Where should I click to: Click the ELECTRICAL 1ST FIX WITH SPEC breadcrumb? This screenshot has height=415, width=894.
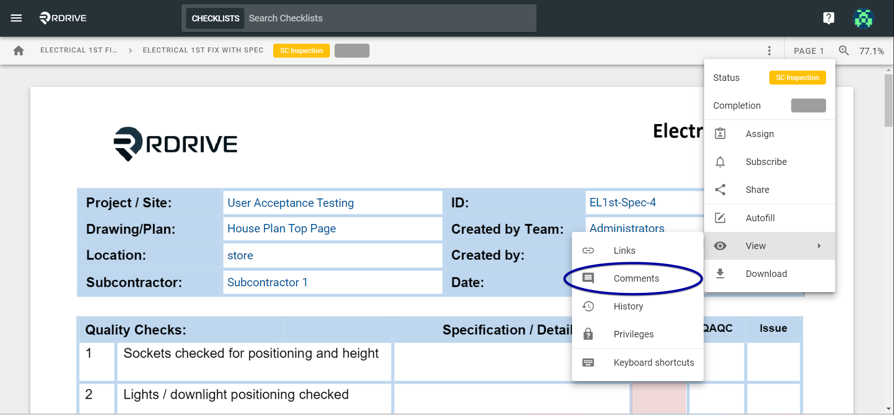click(203, 50)
